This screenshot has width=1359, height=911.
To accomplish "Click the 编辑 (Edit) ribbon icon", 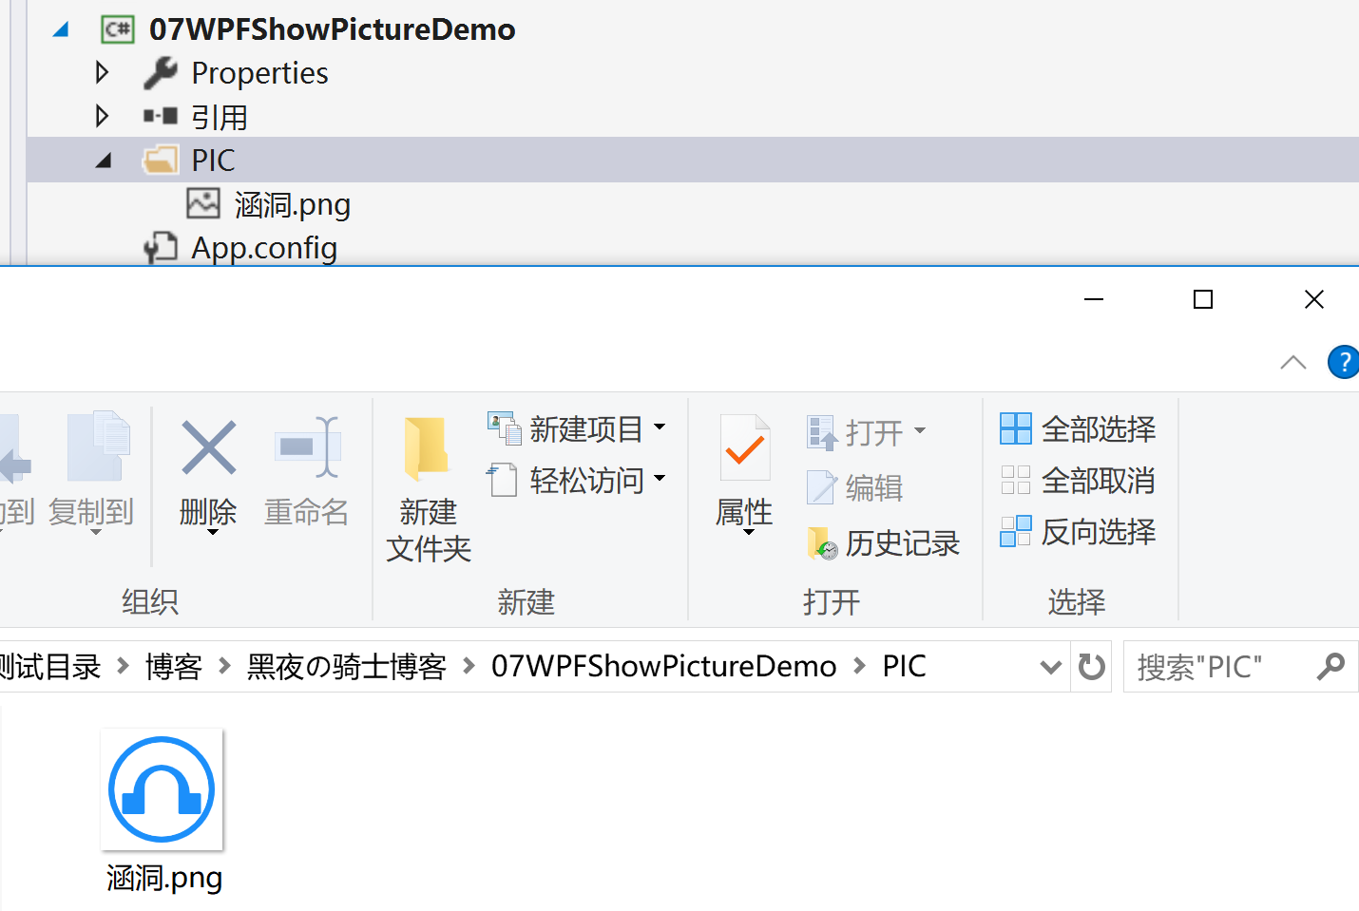I will tap(821, 487).
